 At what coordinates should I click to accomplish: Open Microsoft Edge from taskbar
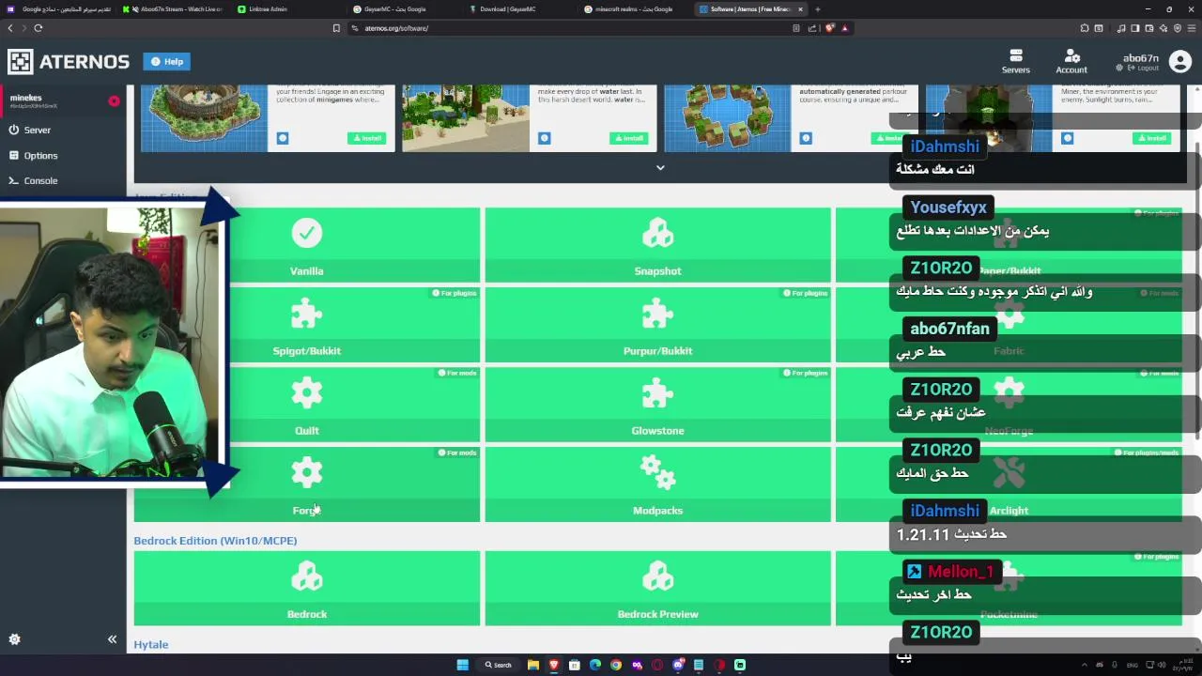594,665
